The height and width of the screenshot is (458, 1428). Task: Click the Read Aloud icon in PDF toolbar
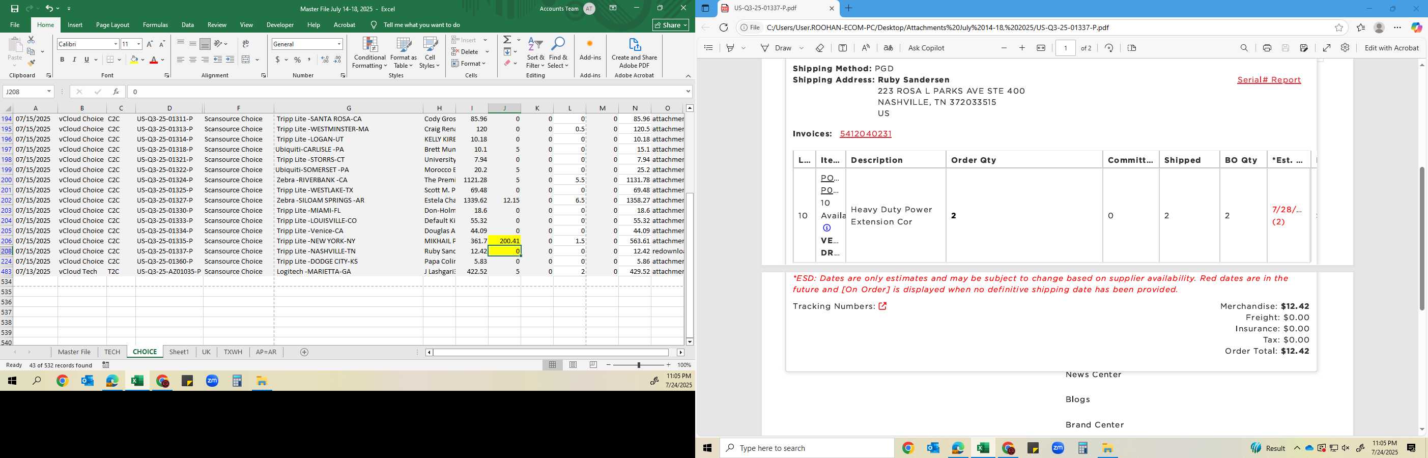(865, 48)
